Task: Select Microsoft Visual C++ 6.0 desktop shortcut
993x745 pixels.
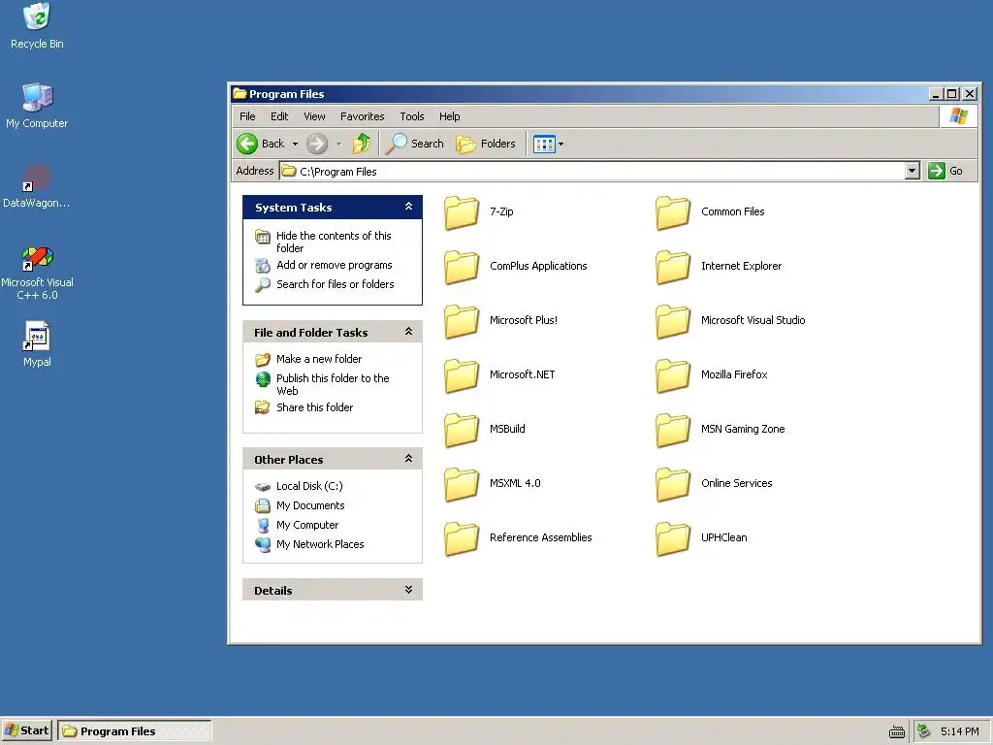Action: point(37,257)
